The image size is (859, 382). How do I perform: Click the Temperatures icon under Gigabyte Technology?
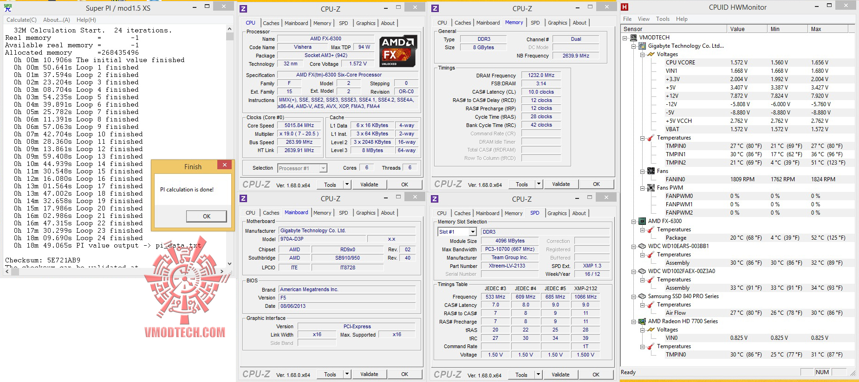pos(651,138)
